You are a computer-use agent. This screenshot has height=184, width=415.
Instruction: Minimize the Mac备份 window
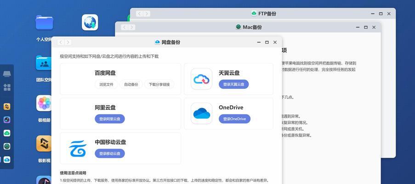coord(358,27)
